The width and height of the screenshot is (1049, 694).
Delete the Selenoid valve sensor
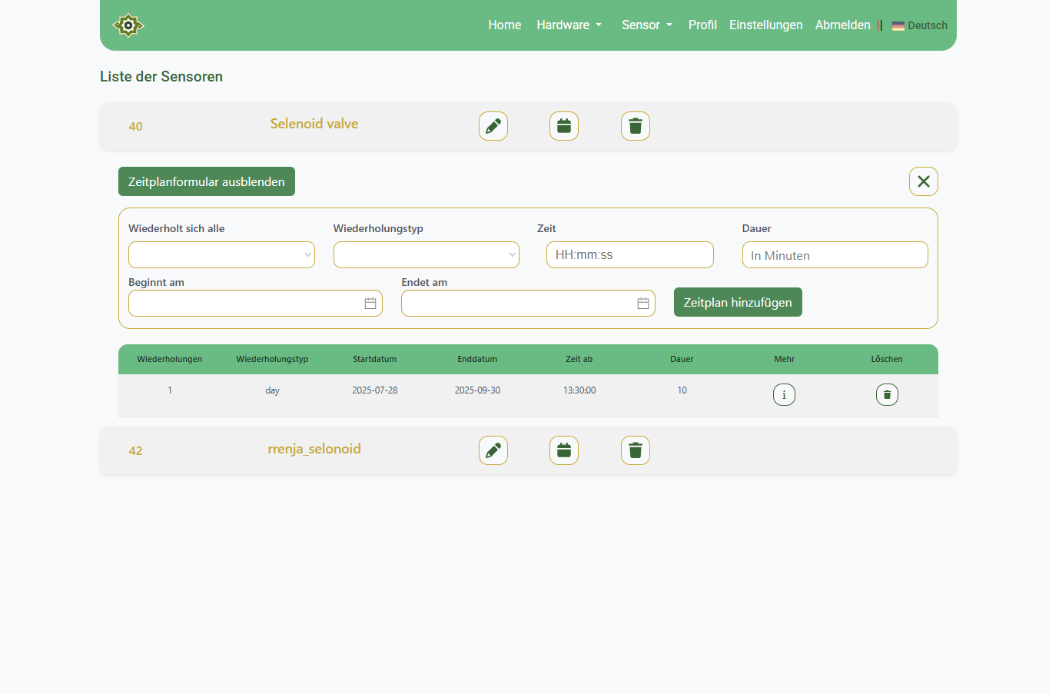635,126
